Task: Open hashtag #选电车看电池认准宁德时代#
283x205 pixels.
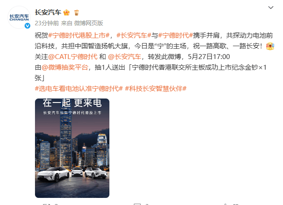Action: (x=79, y=89)
